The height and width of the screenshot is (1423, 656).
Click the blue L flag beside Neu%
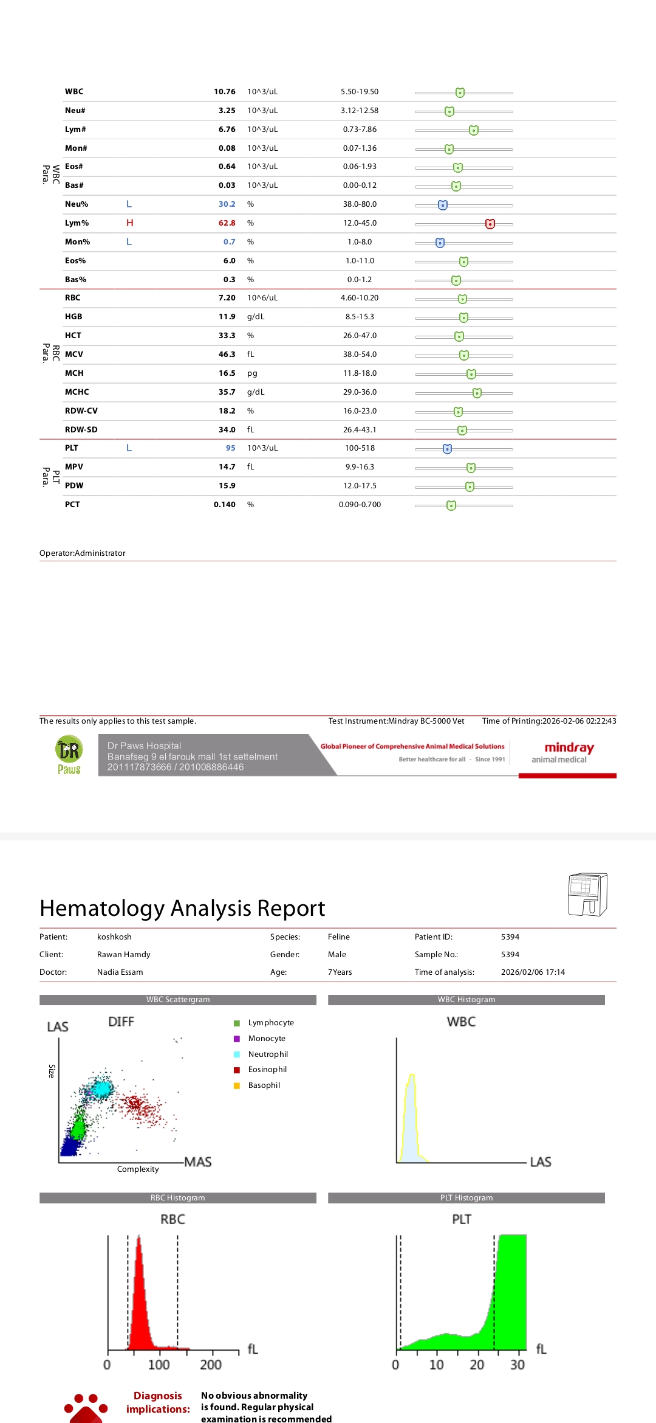(x=129, y=204)
